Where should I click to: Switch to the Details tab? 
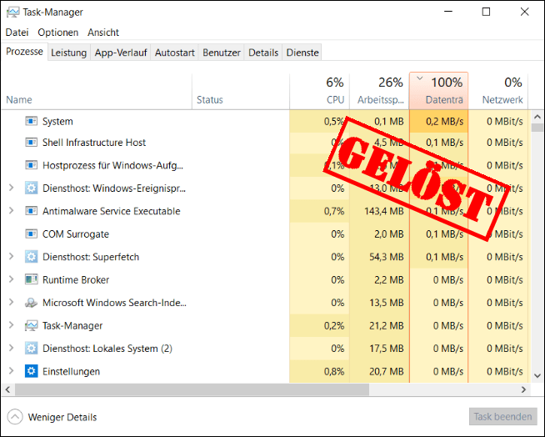[x=263, y=53]
